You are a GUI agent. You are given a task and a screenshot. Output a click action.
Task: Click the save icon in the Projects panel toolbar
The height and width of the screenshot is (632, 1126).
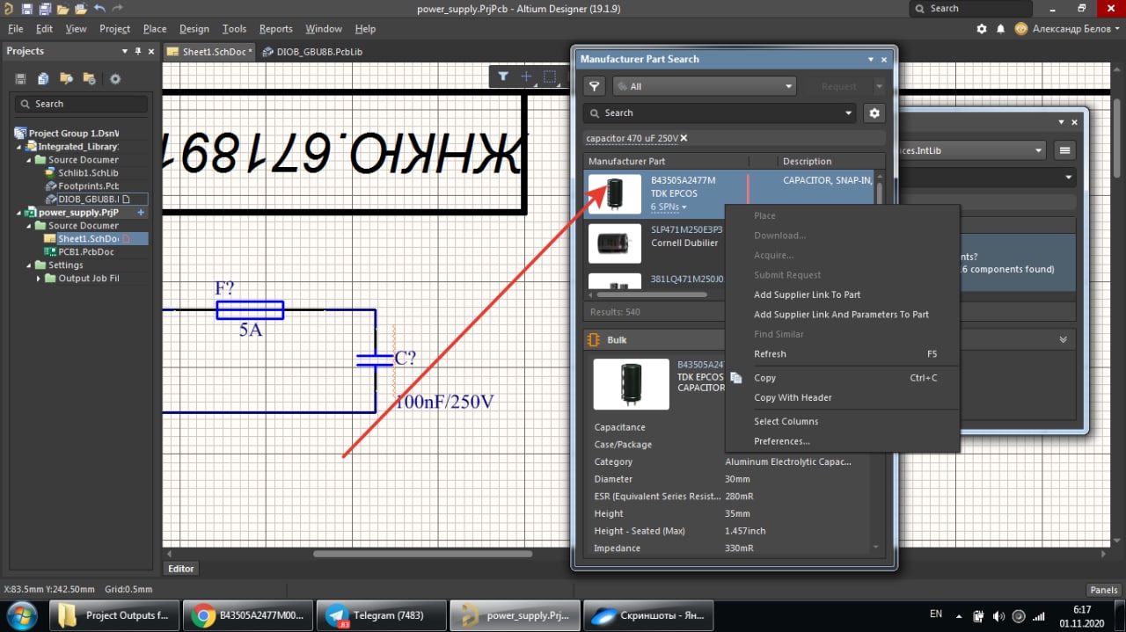[x=20, y=79]
